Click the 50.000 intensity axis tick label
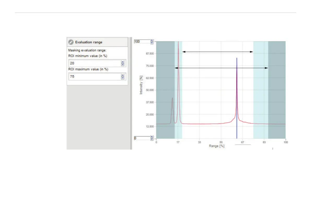311x219 pixels. tap(150, 90)
